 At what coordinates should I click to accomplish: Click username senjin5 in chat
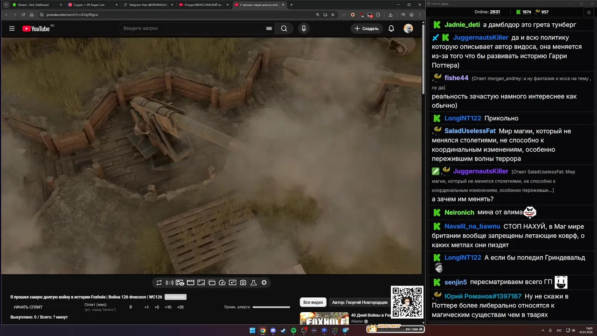[456, 282]
